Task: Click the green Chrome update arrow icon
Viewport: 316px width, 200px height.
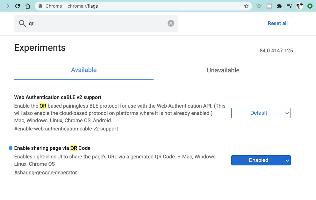Action: point(310,6)
